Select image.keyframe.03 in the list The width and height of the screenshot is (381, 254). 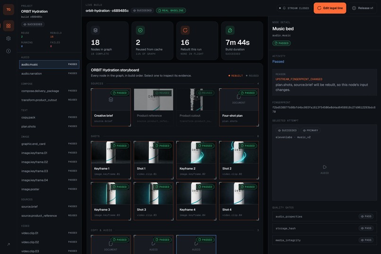[49, 171]
